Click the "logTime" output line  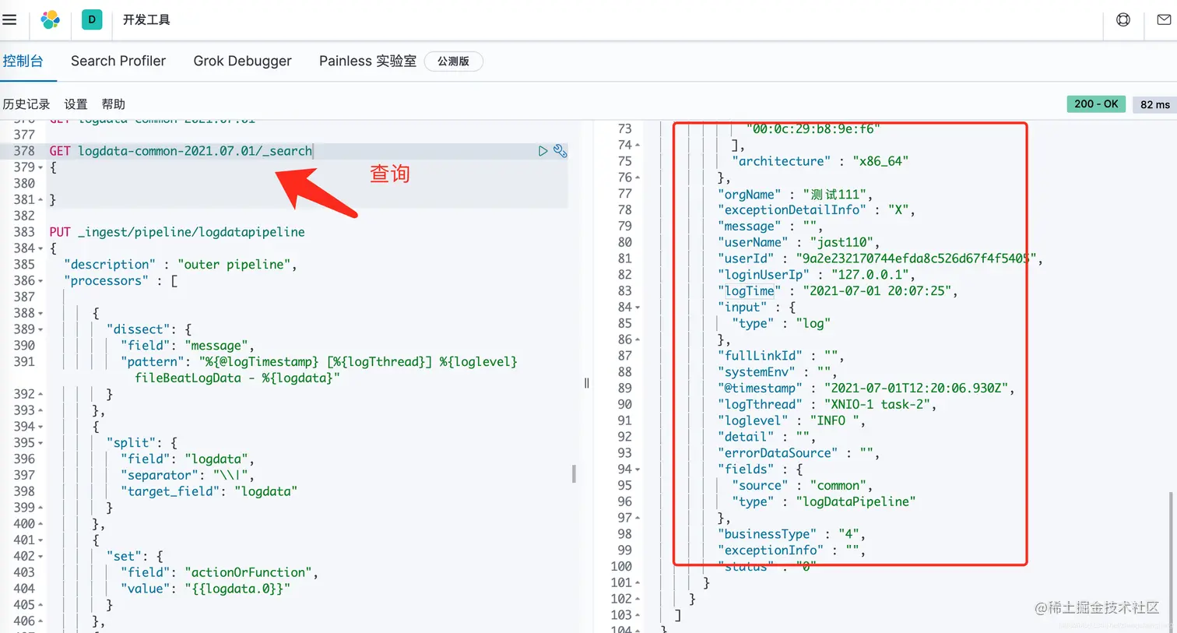(x=837, y=291)
